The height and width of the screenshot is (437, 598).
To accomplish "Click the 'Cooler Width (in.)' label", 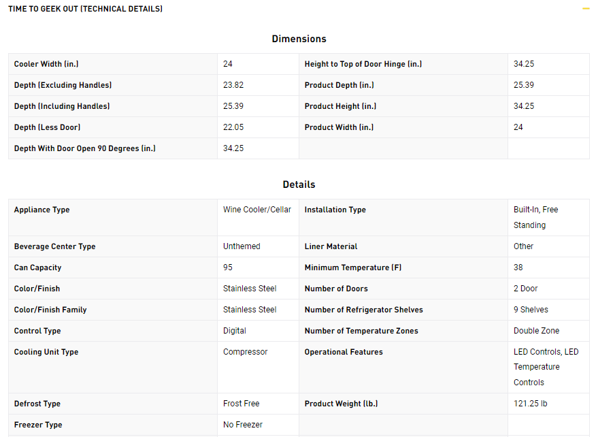I will coord(47,64).
